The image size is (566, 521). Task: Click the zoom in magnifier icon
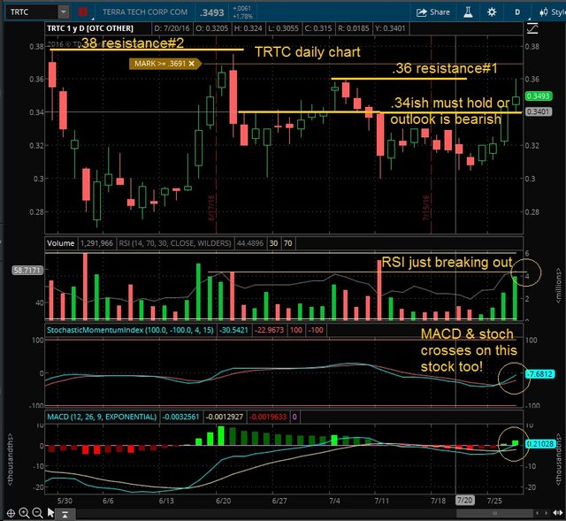(x=24, y=513)
